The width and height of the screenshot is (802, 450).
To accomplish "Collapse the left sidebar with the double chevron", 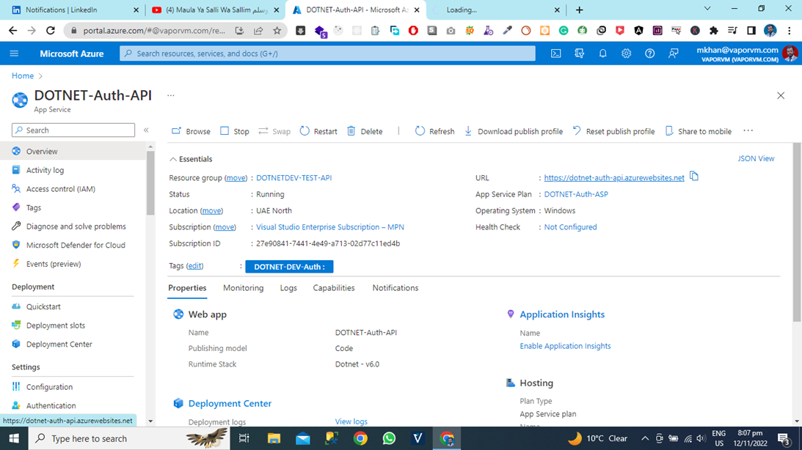I will coord(145,129).
